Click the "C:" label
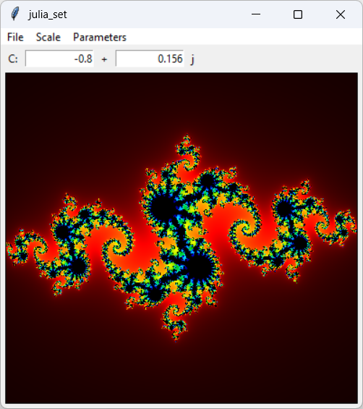 (x=13, y=59)
